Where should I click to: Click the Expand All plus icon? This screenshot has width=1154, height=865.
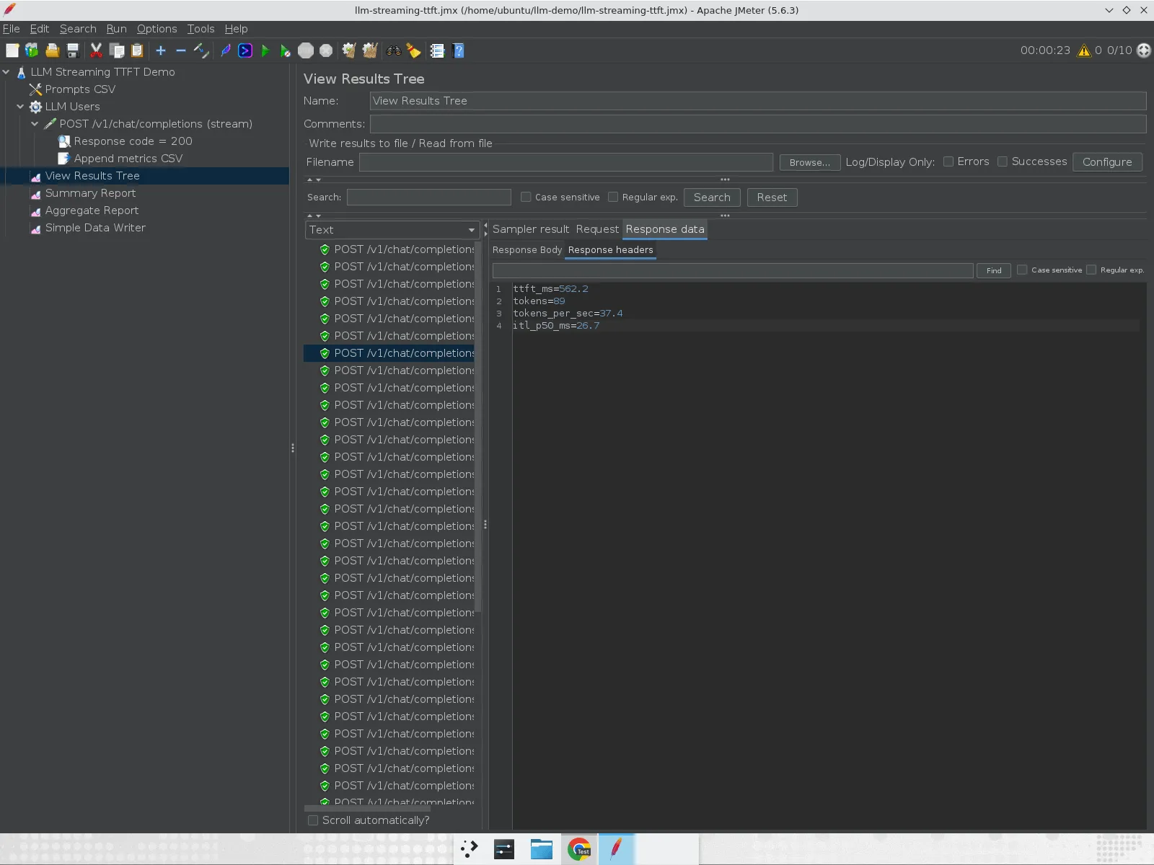[161, 50]
